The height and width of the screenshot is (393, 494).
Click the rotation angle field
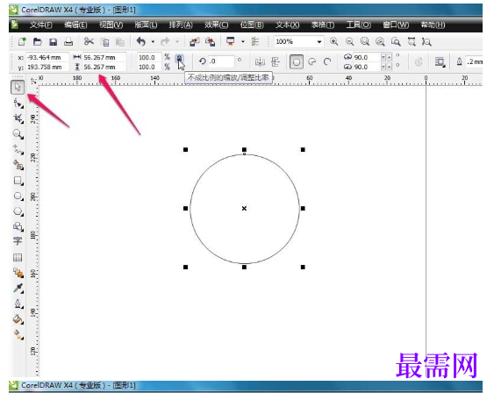point(221,61)
